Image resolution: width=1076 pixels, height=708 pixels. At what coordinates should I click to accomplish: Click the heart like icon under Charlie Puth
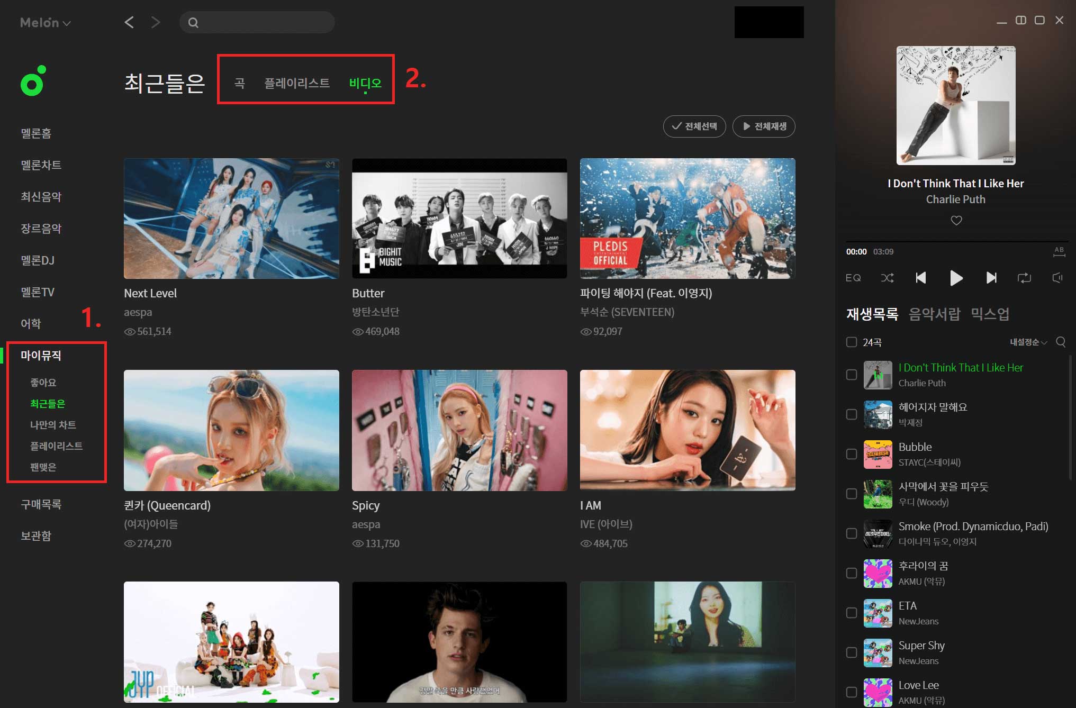pos(956,220)
